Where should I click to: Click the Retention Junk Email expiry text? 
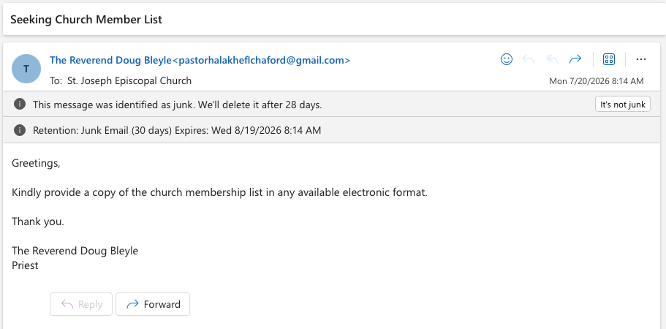click(177, 130)
